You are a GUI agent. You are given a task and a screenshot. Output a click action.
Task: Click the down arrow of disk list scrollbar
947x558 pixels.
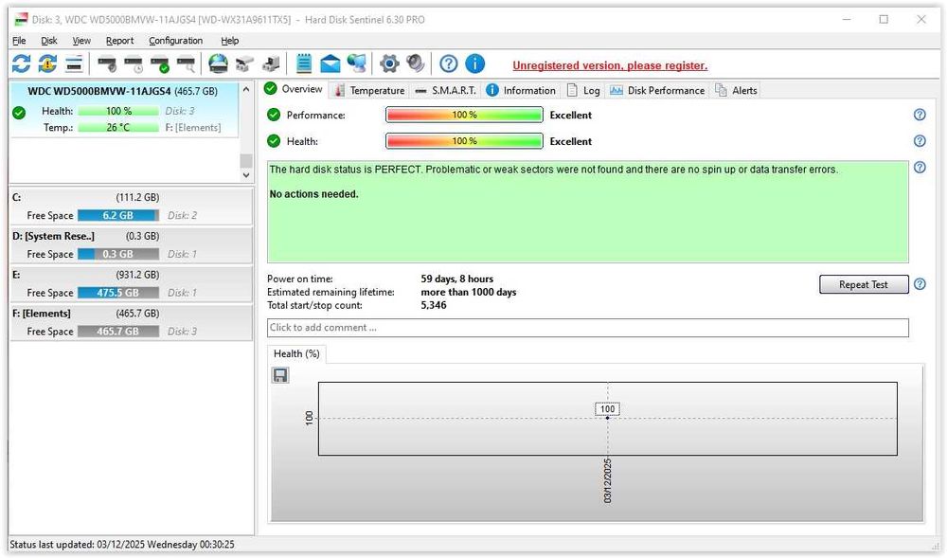(246, 174)
